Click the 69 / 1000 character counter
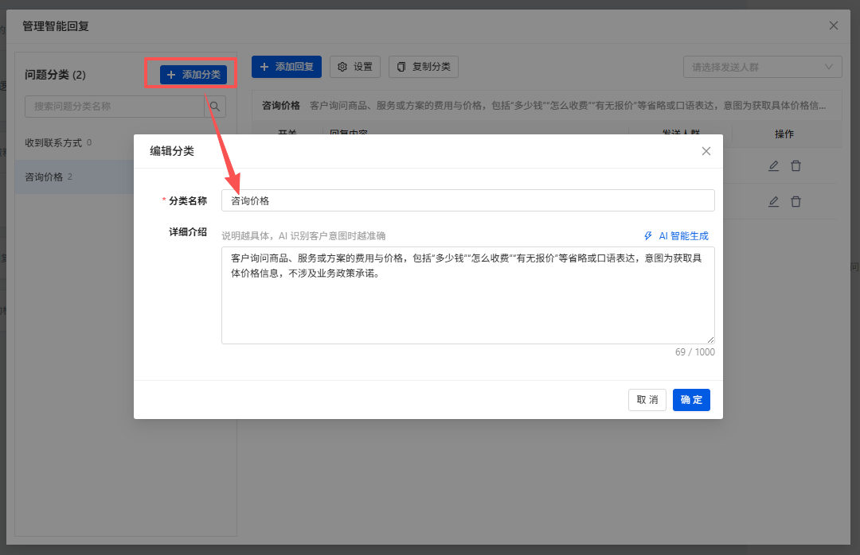This screenshot has height=555, width=860. tap(695, 352)
